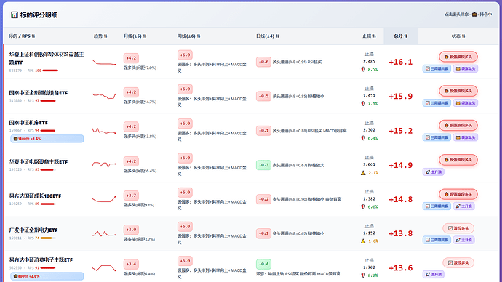Click the shield icon beside 6.0% stop-loss

[363, 207]
